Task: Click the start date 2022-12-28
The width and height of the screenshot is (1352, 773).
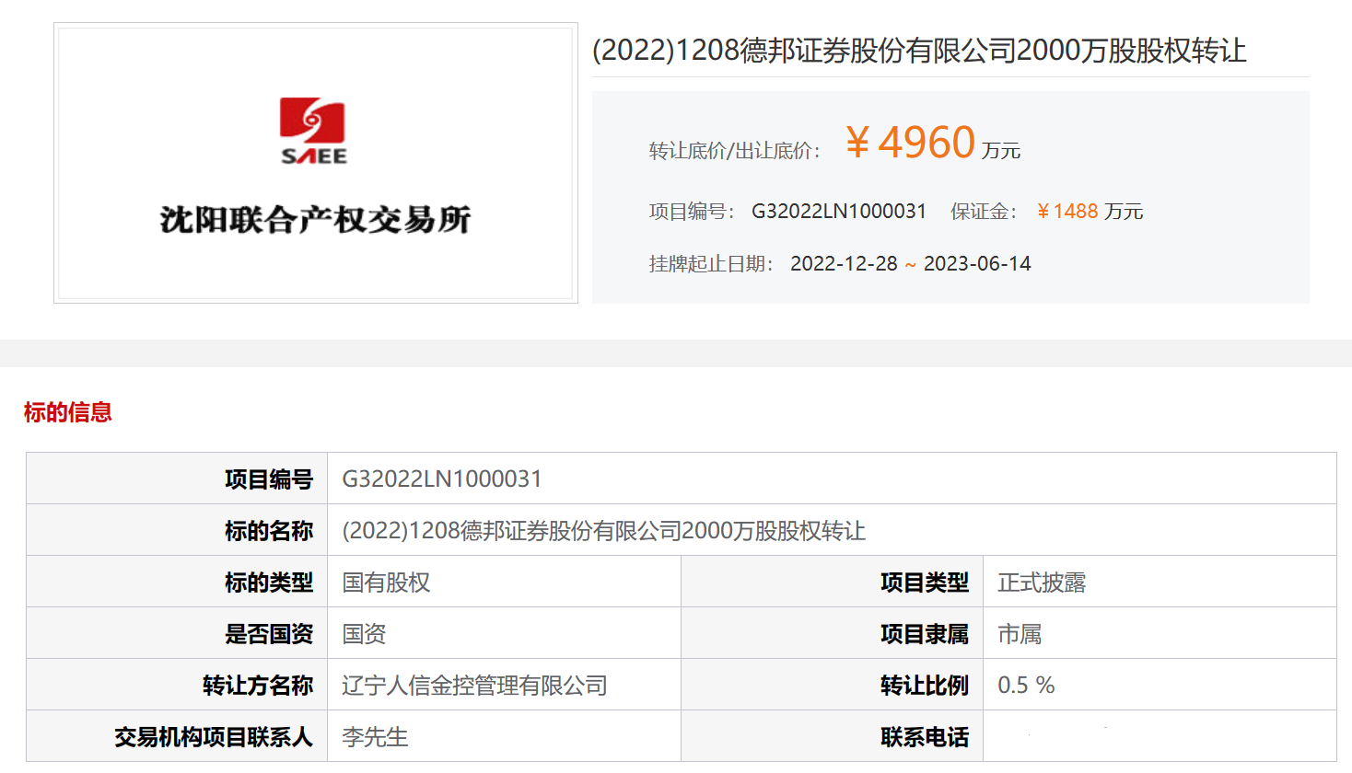Action: coord(844,264)
